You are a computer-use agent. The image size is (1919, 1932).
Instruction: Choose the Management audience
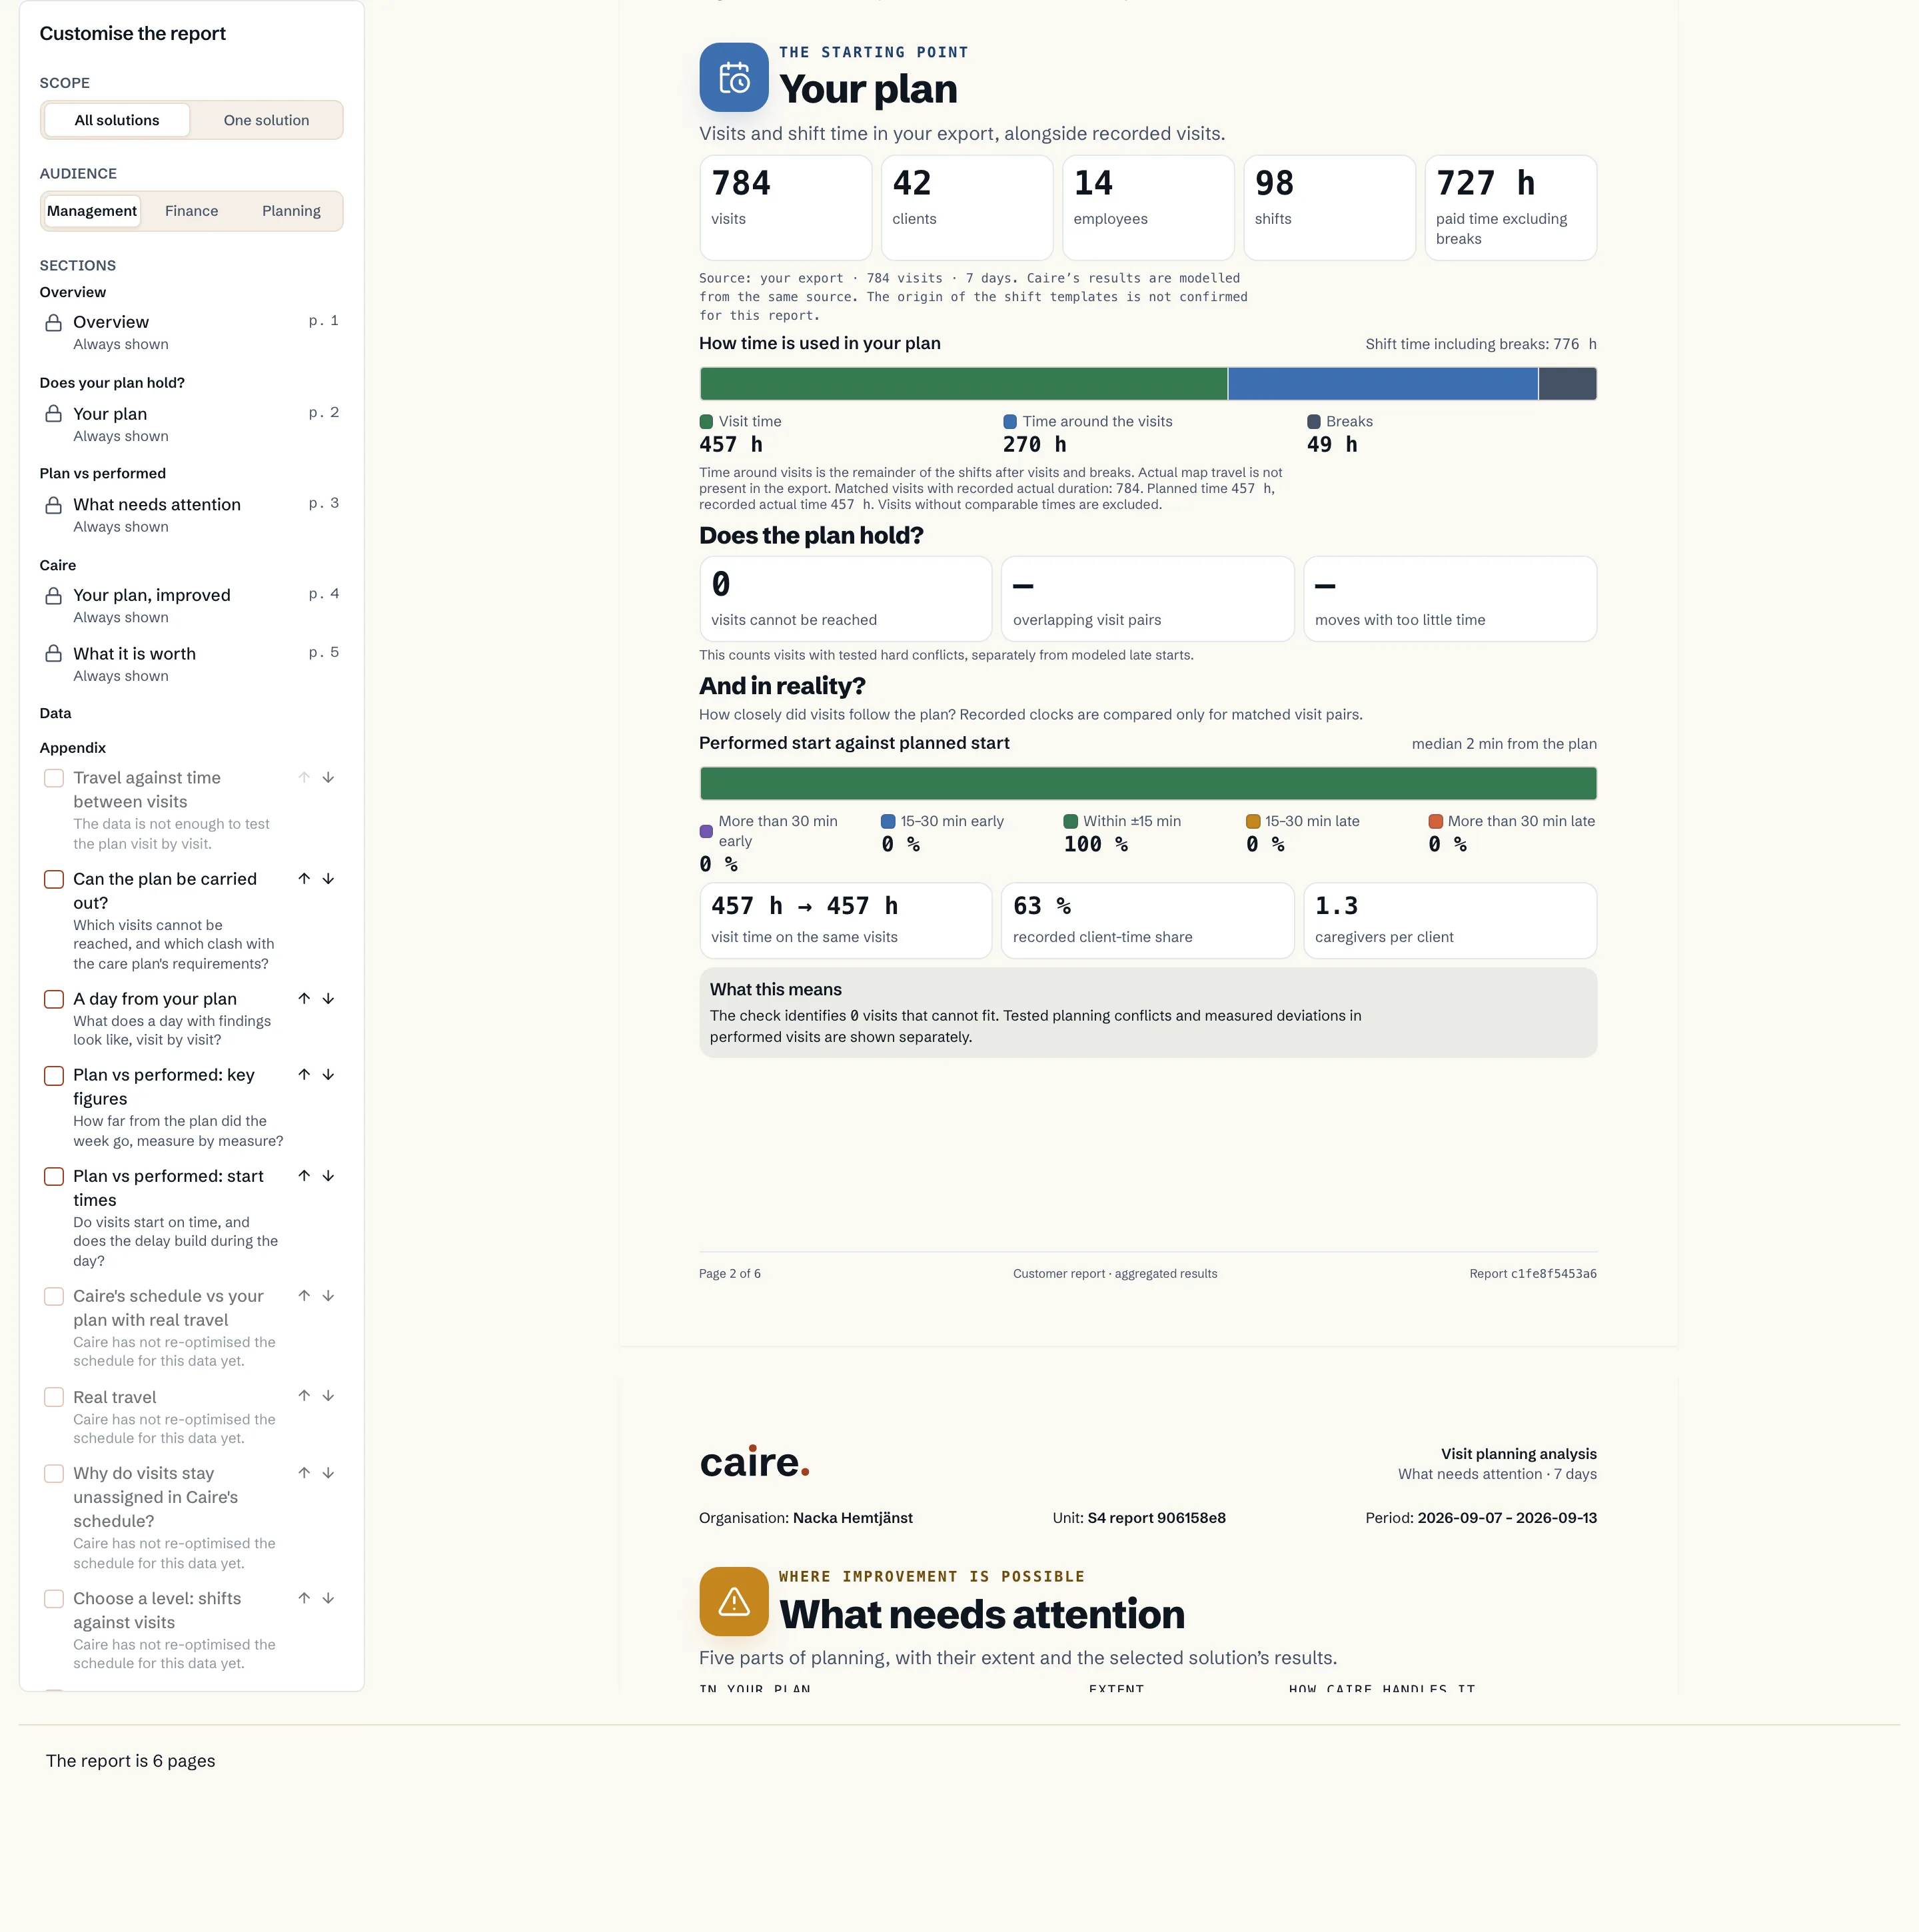point(92,211)
